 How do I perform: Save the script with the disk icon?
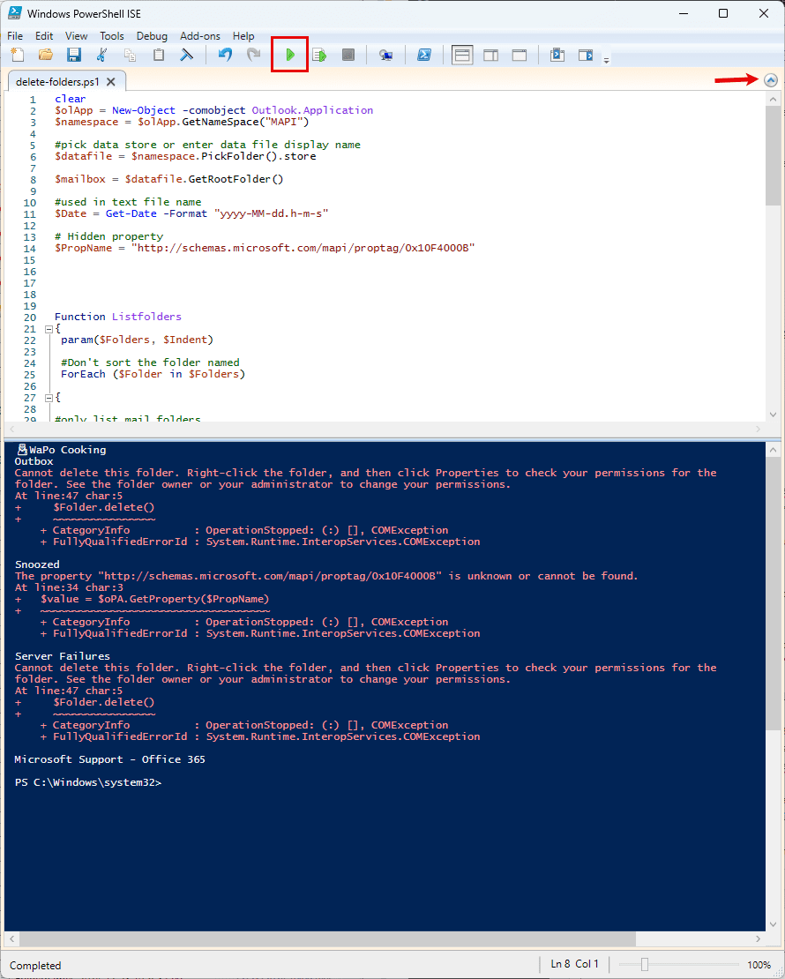[74, 55]
